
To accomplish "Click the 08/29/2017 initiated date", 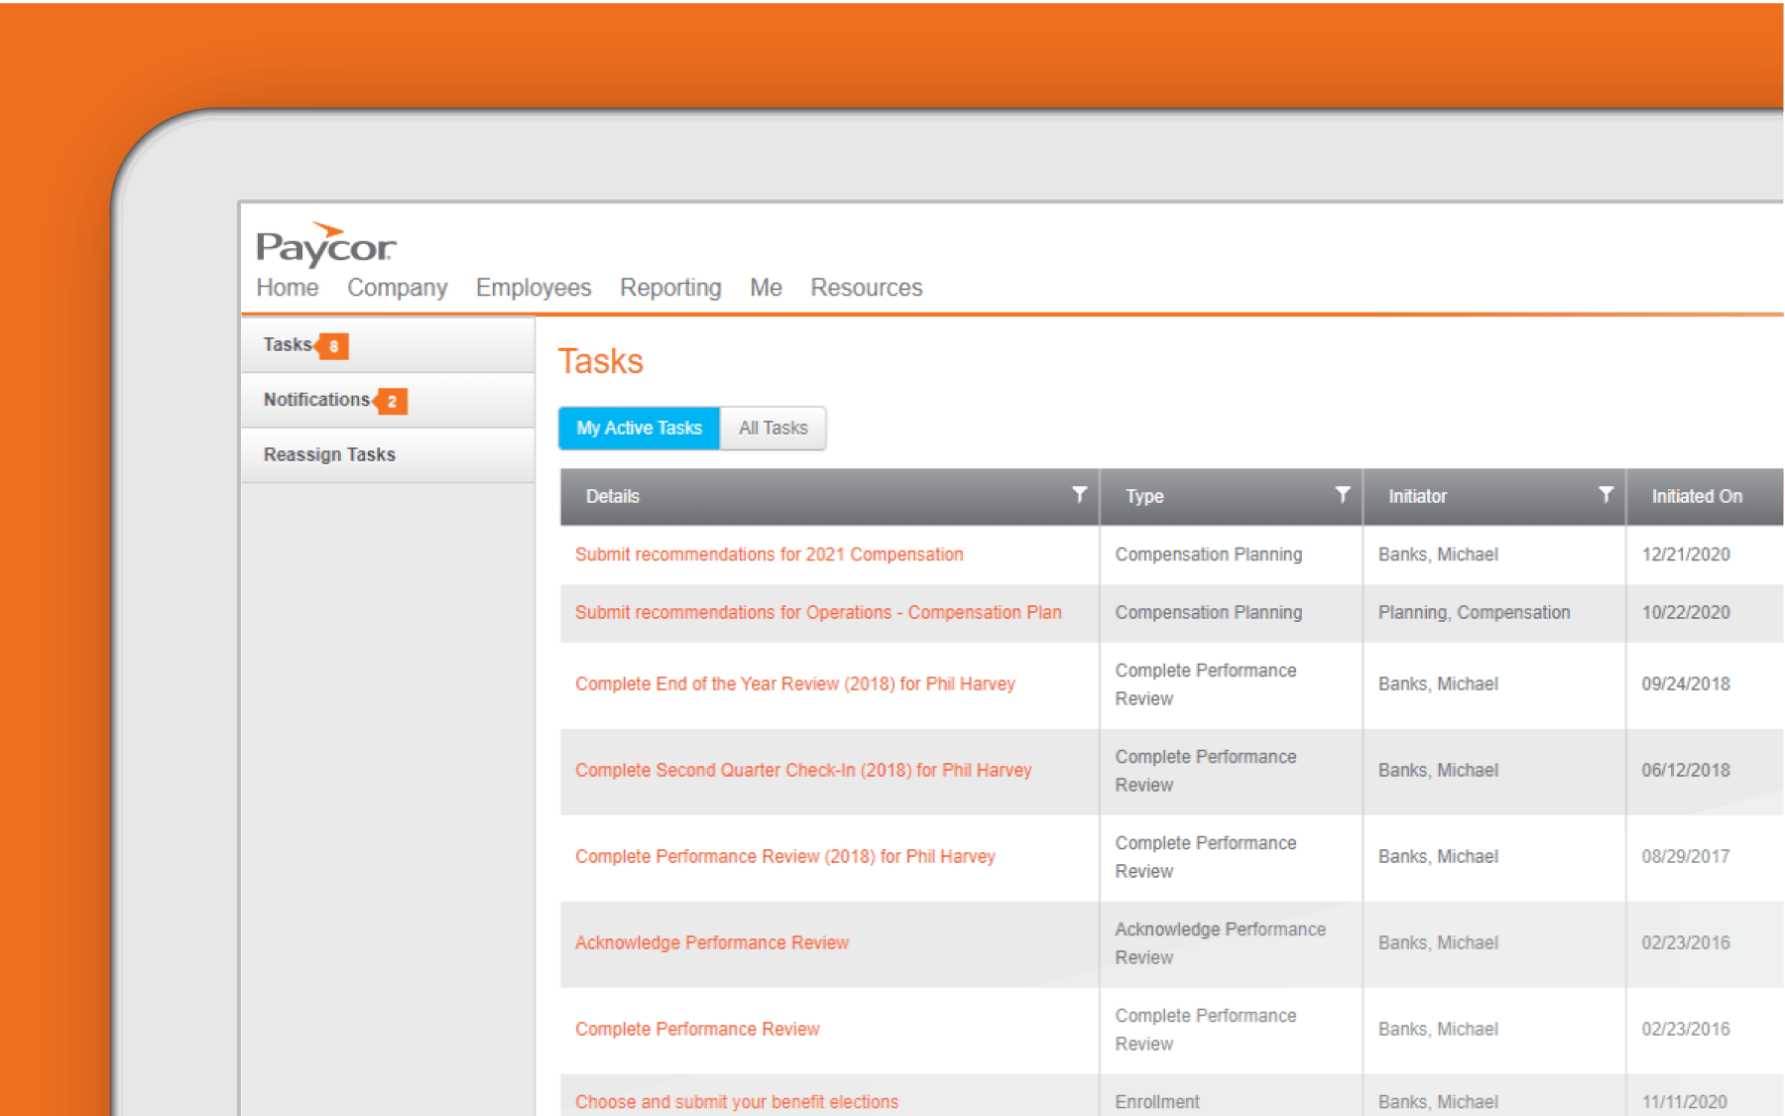I will click(x=1685, y=856).
